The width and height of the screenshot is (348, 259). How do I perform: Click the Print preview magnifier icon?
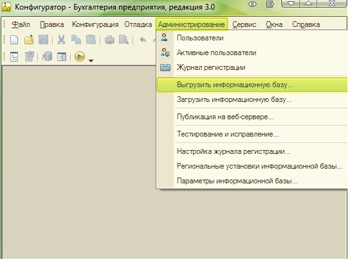124,40
